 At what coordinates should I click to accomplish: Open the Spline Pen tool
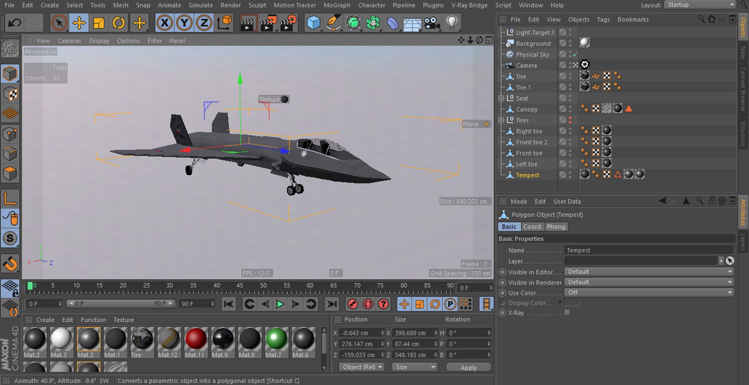334,23
